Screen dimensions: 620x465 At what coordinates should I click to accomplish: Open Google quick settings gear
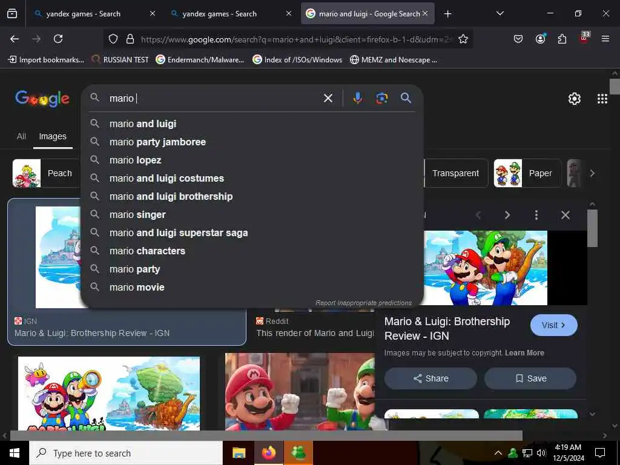click(x=574, y=99)
